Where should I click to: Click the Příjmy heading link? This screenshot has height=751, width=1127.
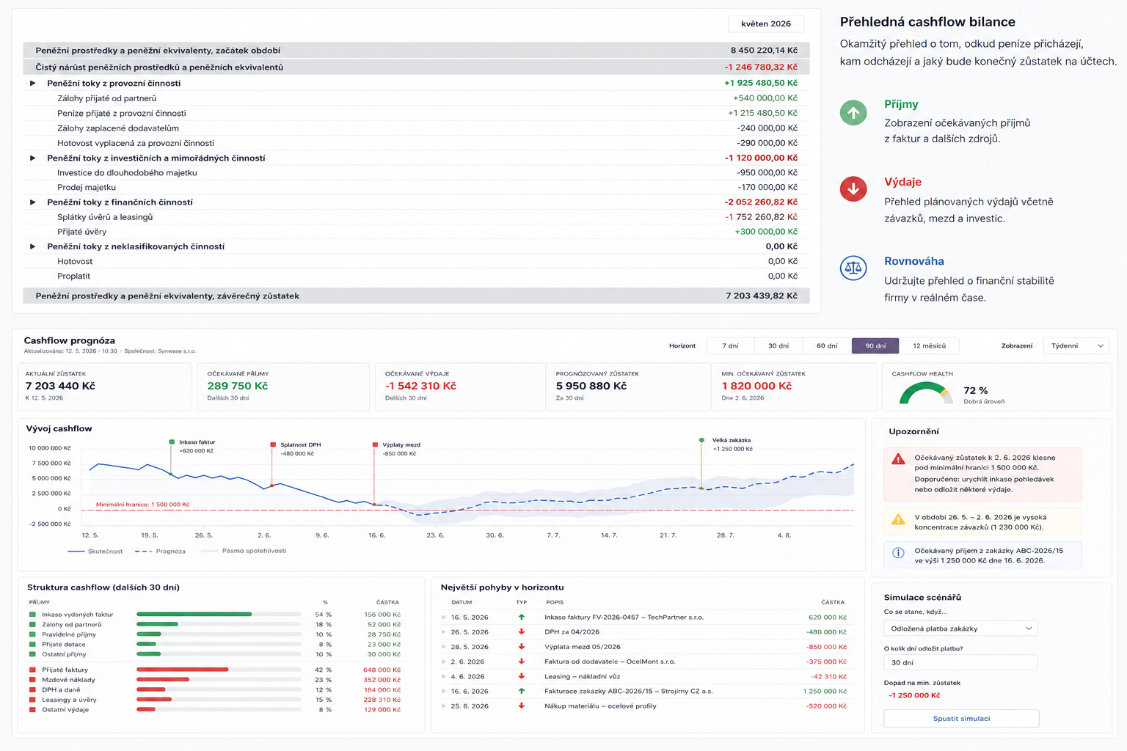(x=901, y=105)
